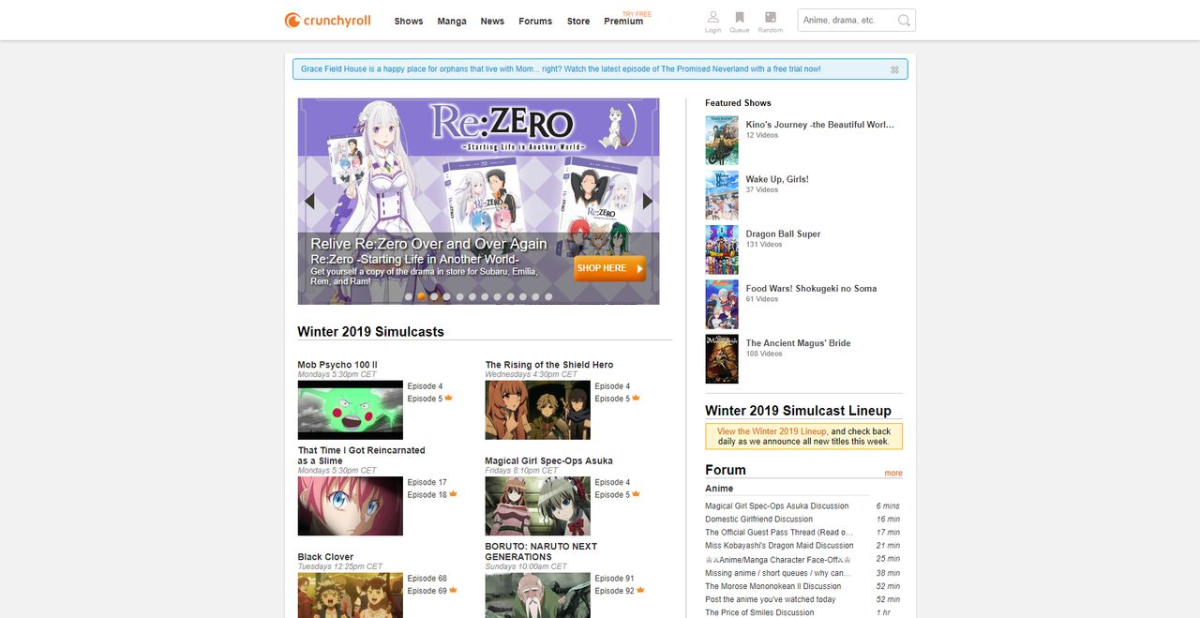Open Anime/Manga Character Face-Off thread
1200x618 pixels.
tap(777, 559)
